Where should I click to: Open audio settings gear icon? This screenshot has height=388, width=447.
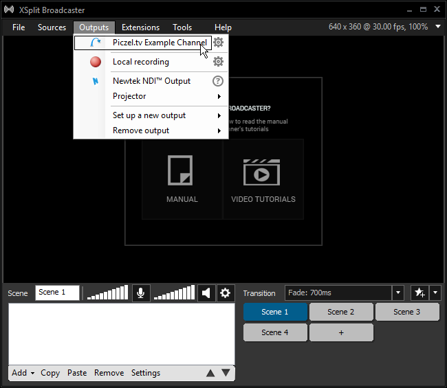tap(225, 293)
